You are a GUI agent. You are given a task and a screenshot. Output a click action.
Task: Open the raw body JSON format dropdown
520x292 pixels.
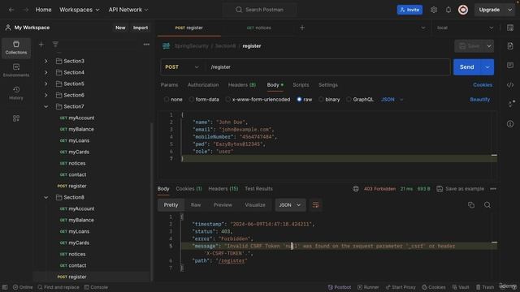(x=392, y=99)
